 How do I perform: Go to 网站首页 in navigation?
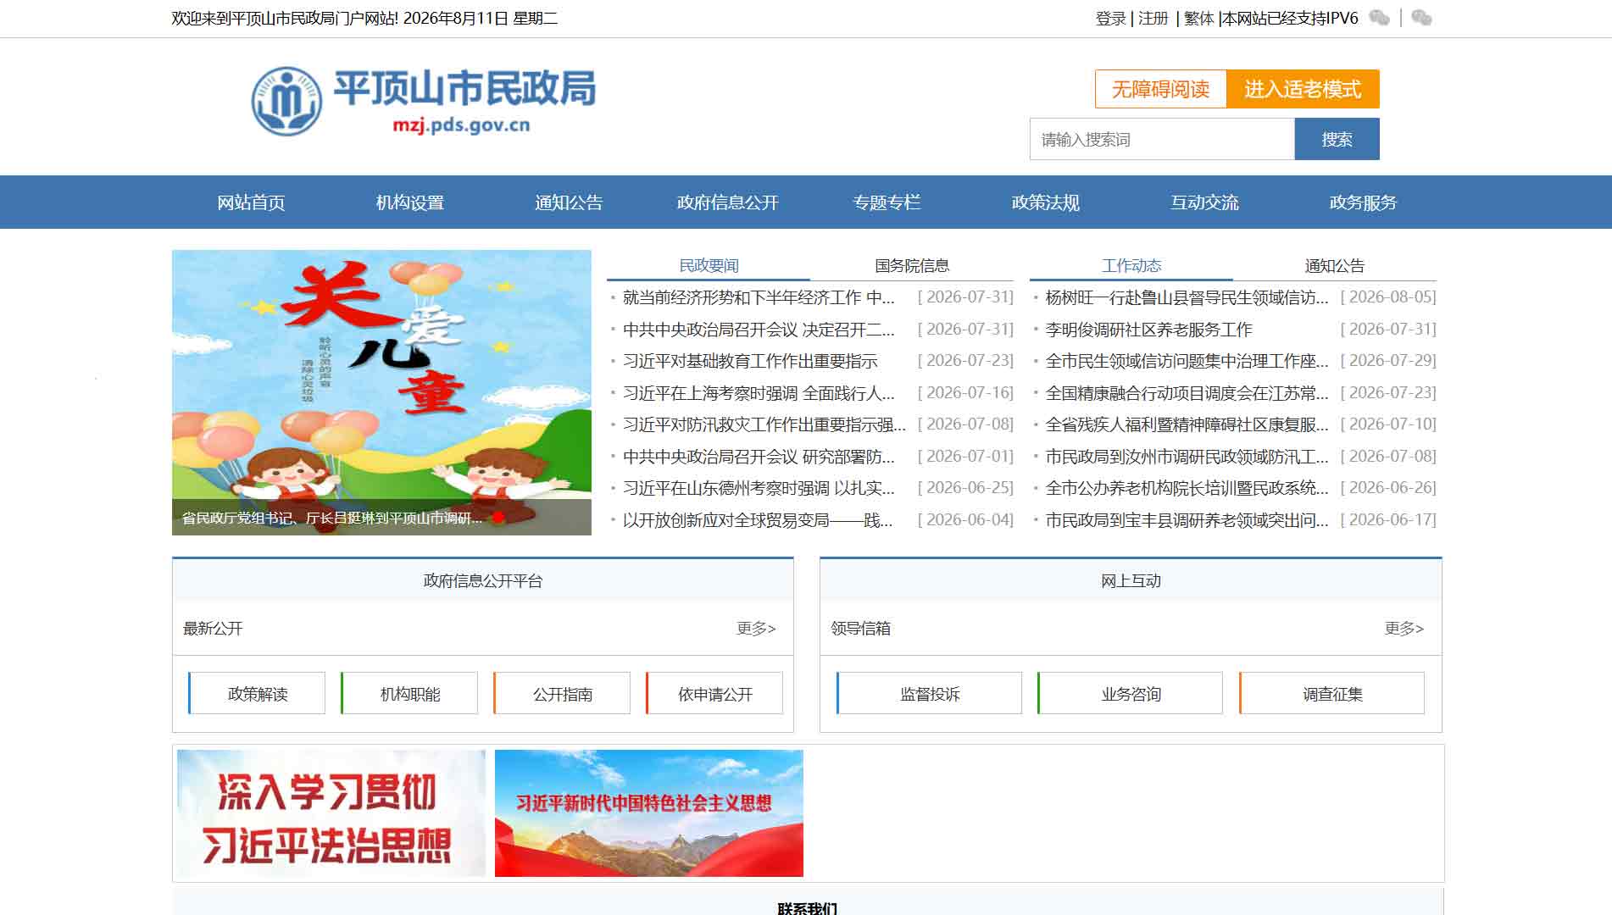[x=251, y=202]
